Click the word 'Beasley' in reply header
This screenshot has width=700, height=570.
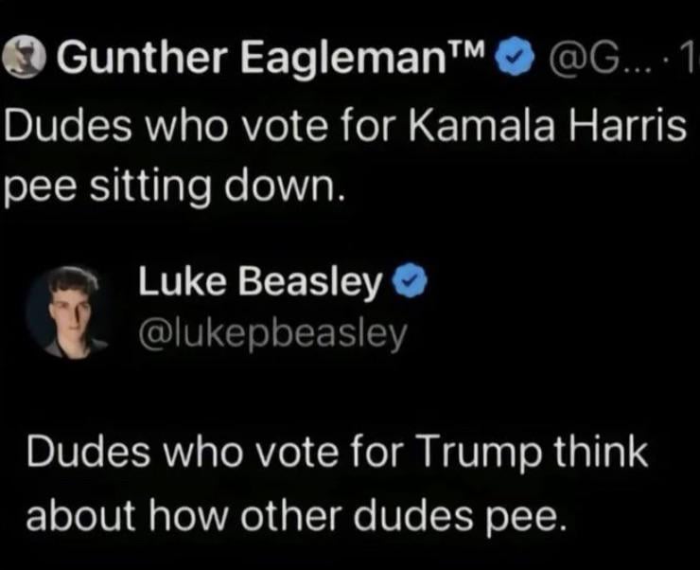tap(310, 283)
